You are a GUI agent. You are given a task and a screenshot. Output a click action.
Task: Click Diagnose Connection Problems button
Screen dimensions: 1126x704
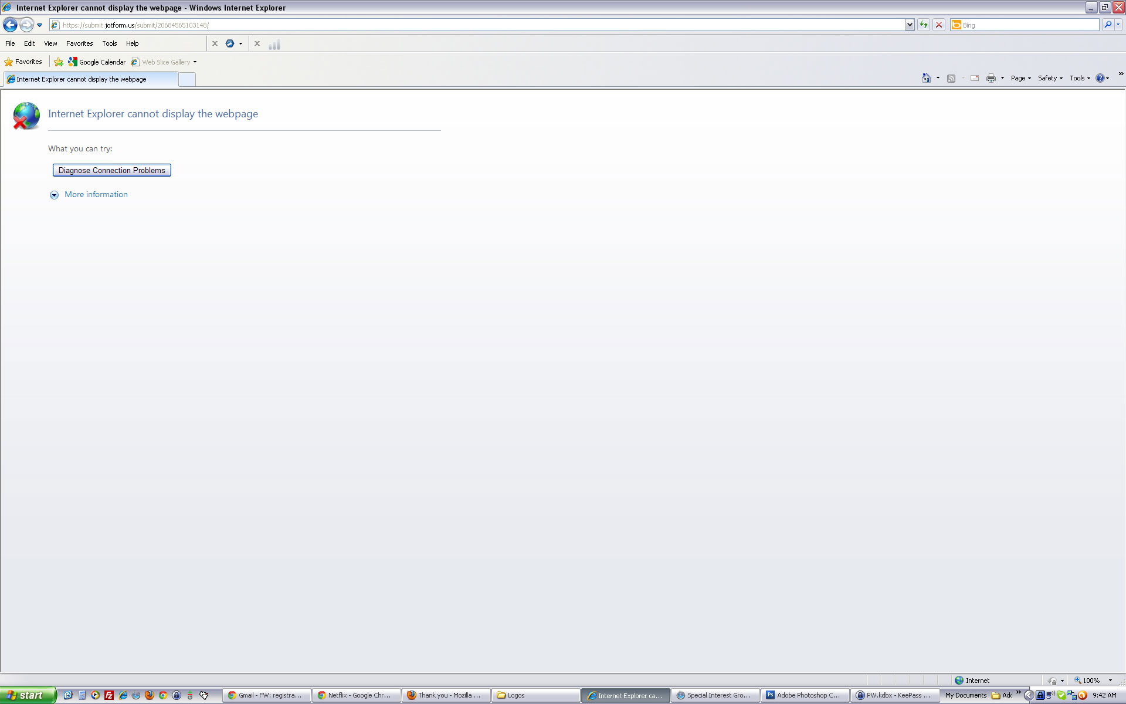(x=111, y=170)
